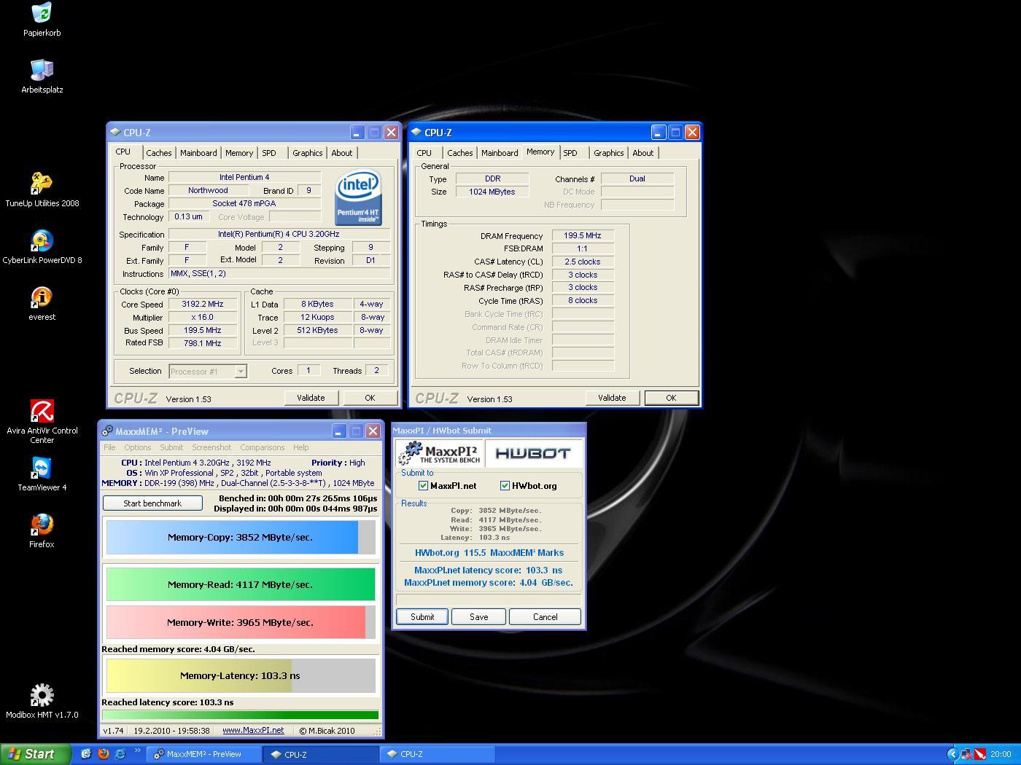
Task: Launch TeamViewer 4 desktop shortcut
Action: [42, 468]
